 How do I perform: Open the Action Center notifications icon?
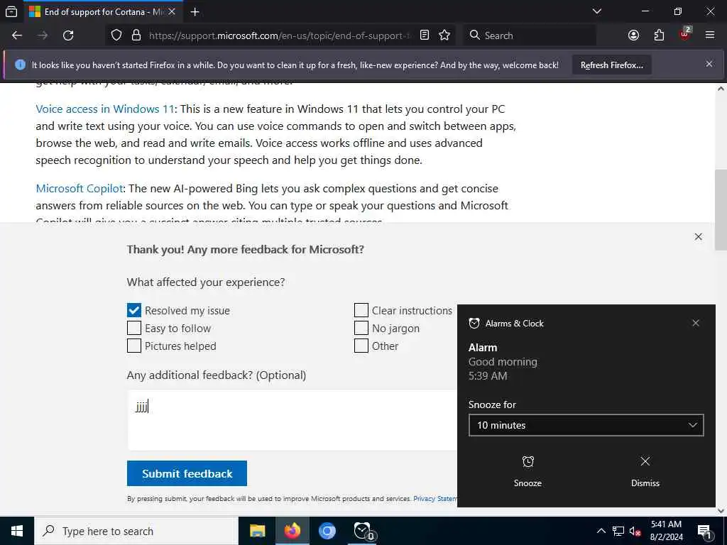(x=704, y=531)
